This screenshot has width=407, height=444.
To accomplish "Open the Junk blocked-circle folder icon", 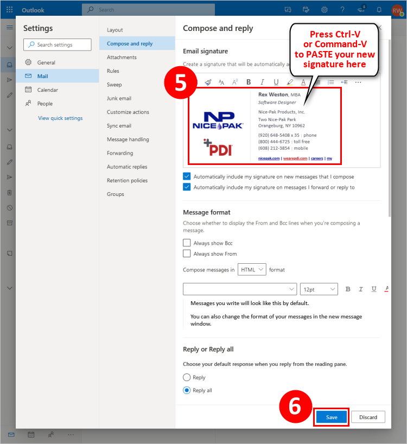I will tap(10, 208).
